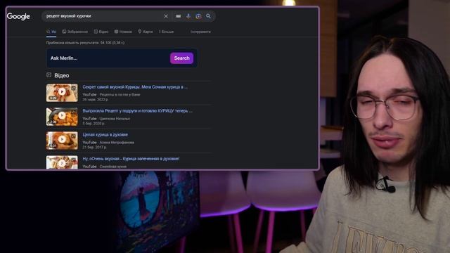Open Google Lens image search icon
Image resolution: width=450 pixels, height=253 pixels.
click(198, 16)
